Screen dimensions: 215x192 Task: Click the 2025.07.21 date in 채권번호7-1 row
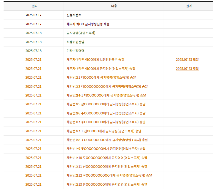(33, 131)
